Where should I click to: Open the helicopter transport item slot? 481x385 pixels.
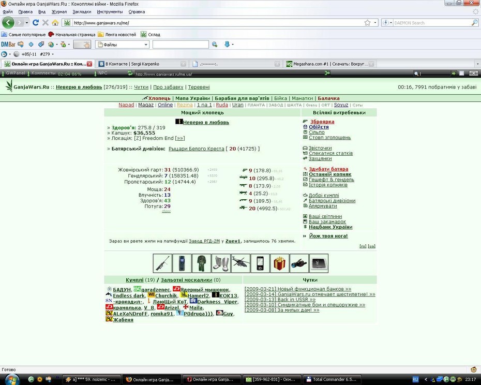point(240,263)
